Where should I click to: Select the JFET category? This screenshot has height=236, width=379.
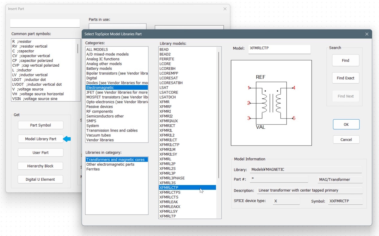(x=117, y=92)
